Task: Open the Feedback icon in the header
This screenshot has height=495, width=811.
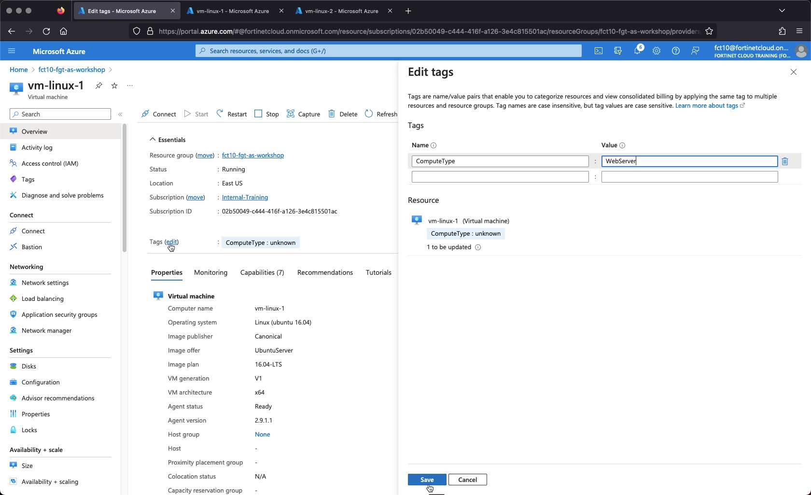Action: (x=695, y=51)
